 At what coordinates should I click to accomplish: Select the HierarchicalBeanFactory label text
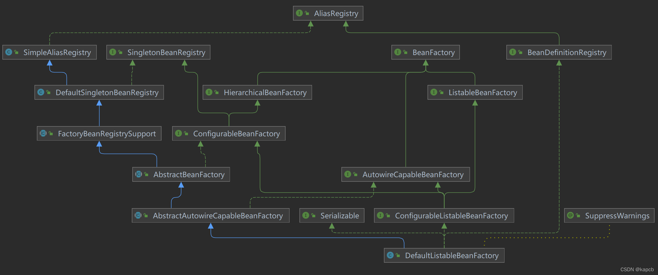click(265, 92)
